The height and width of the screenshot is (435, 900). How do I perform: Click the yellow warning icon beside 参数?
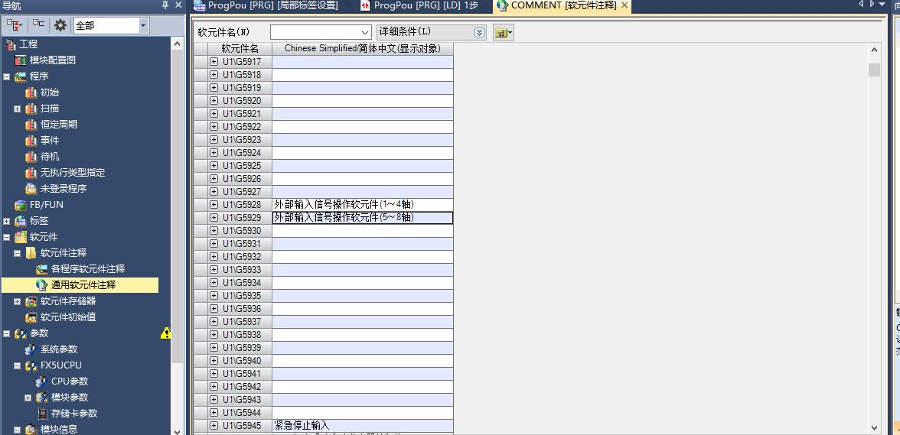165,333
